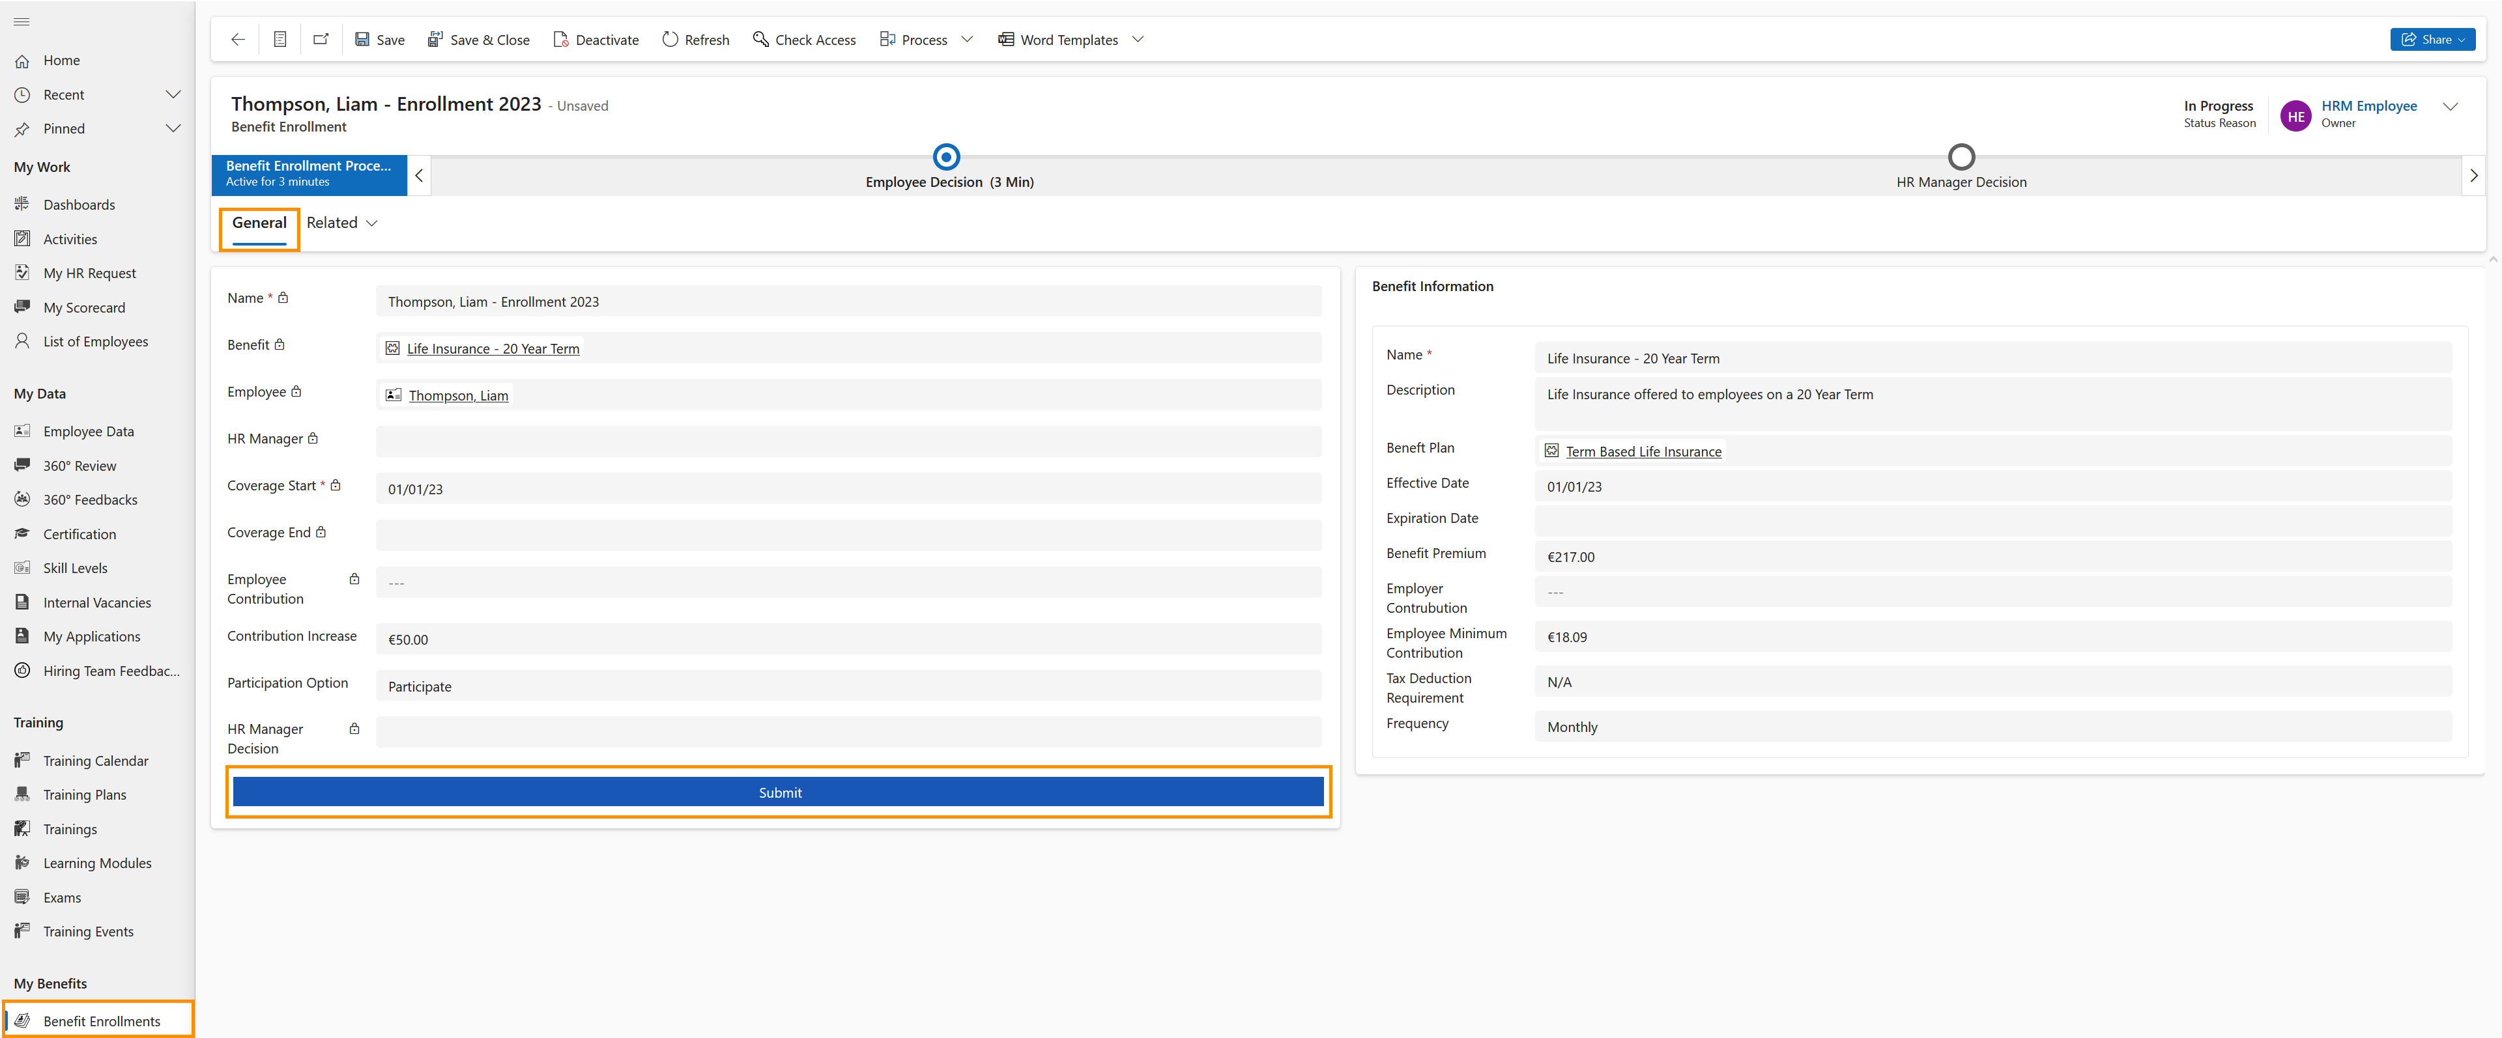Click the Submit button
Screen dimensions: 2502x1038
point(778,793)
